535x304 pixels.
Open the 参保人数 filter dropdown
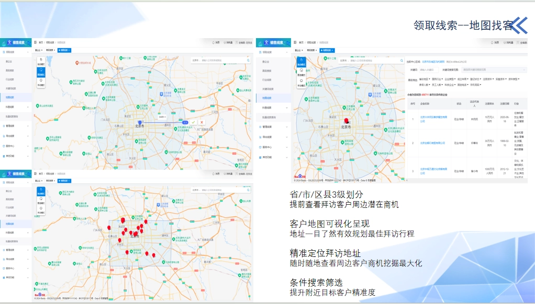point(425,85)
